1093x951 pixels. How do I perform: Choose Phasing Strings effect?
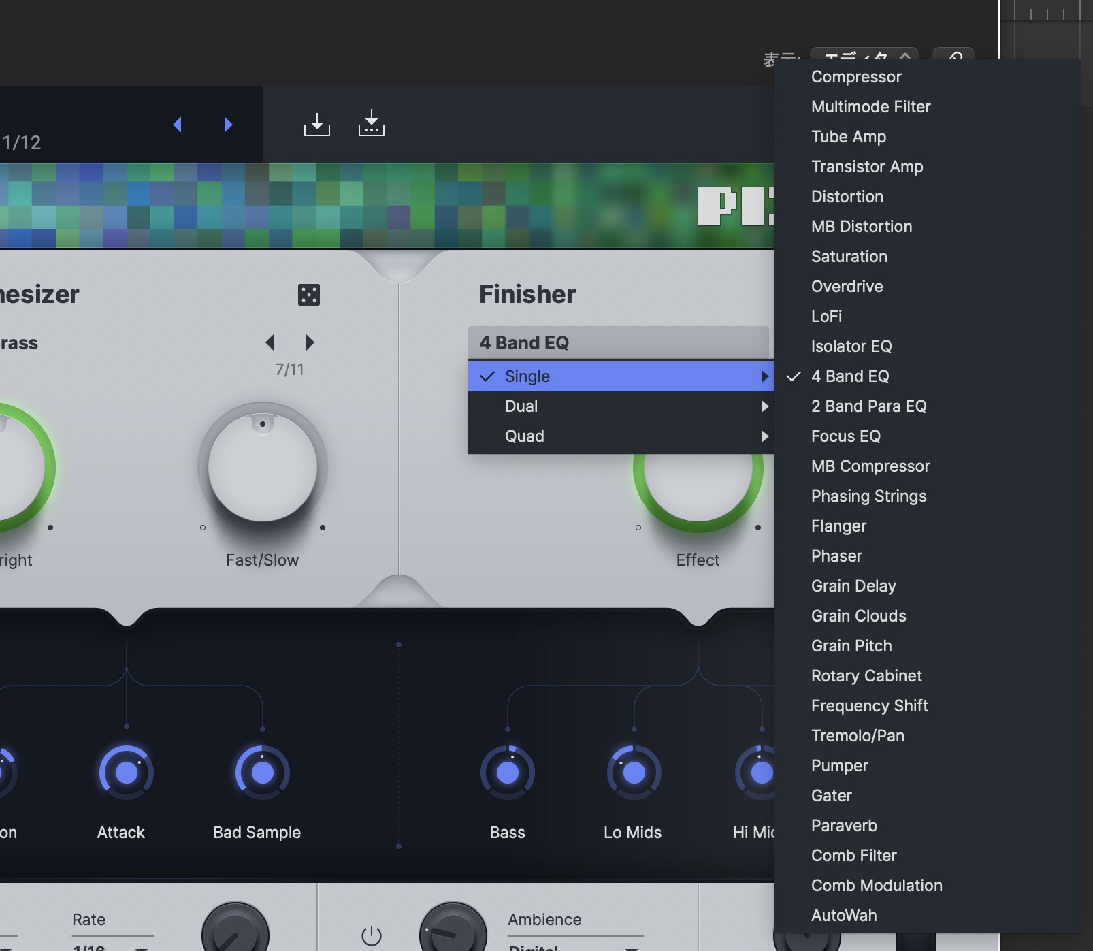tap(928, 496)
